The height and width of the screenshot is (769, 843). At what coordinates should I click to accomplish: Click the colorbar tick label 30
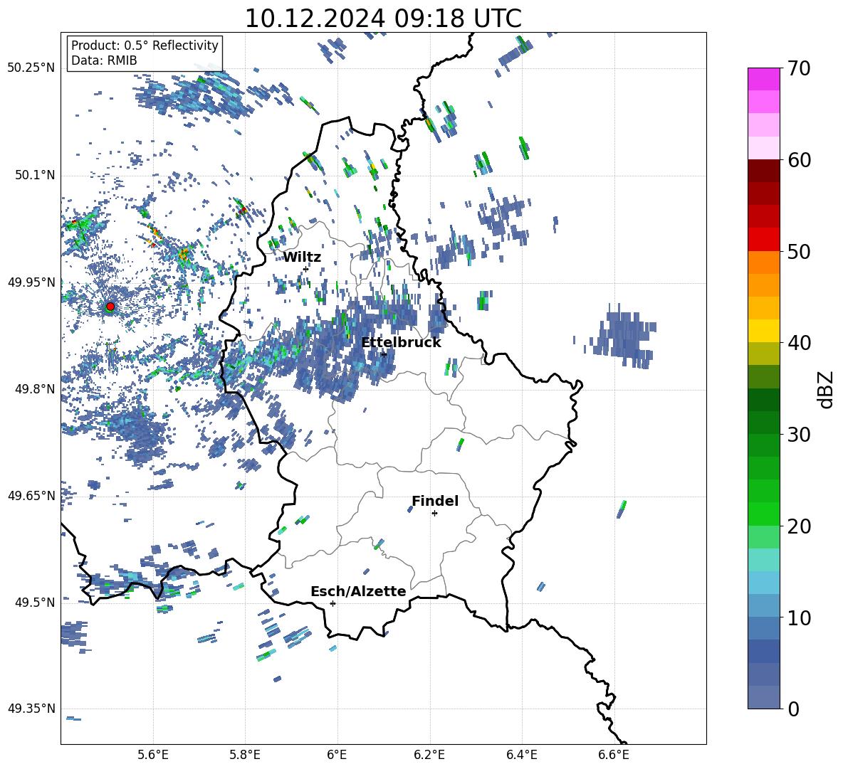pyautogui.click(x=799, y=435)
